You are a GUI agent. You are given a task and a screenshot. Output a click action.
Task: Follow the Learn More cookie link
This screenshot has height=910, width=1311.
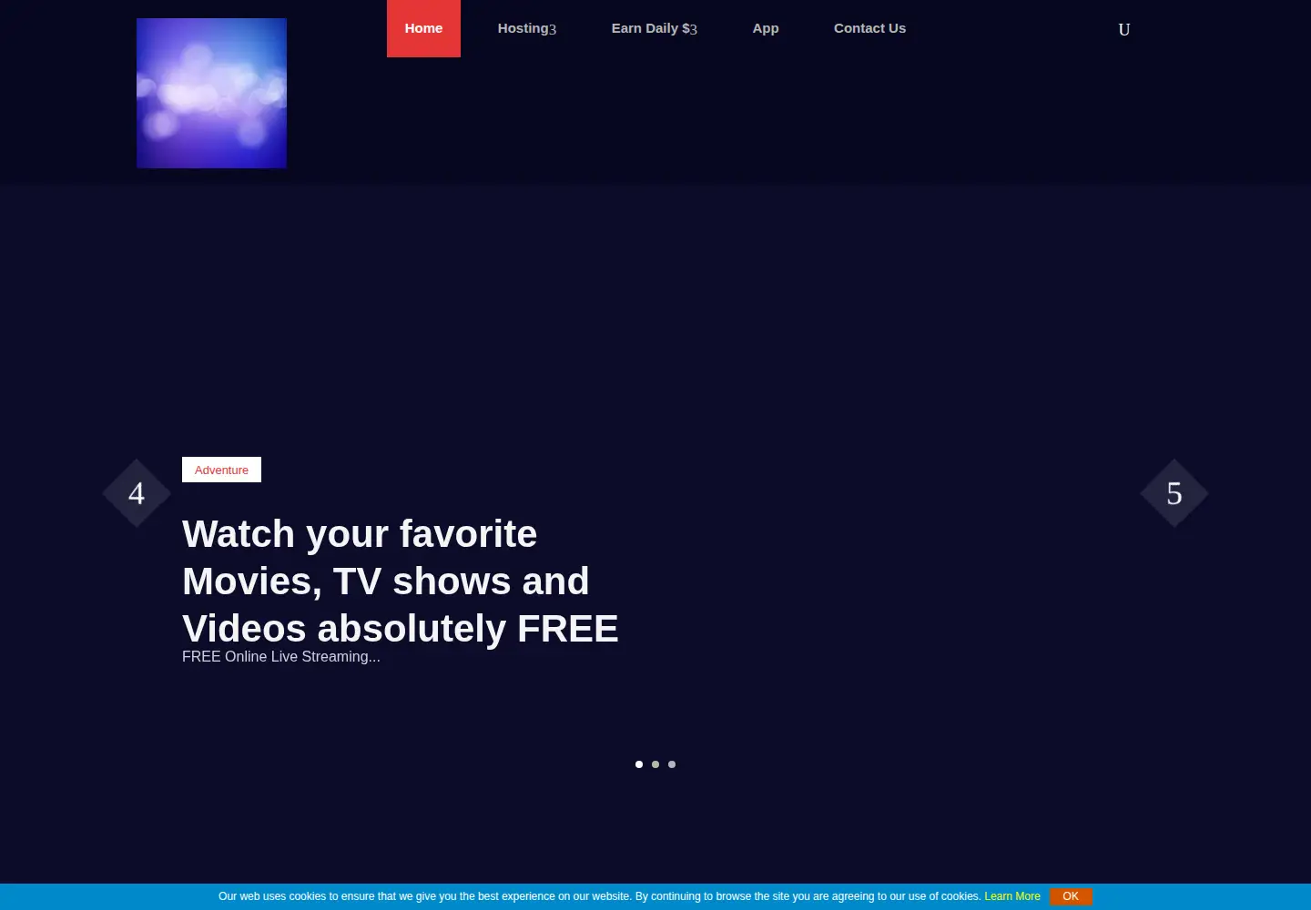click(1012, 896)
